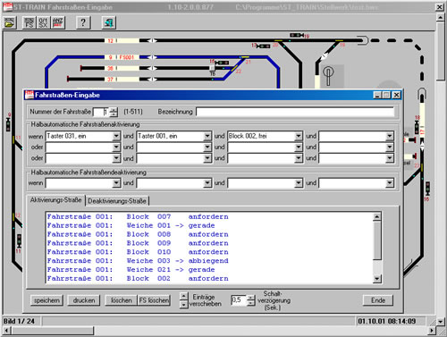
Task: Click the drucken button
Action: (84, 300)
